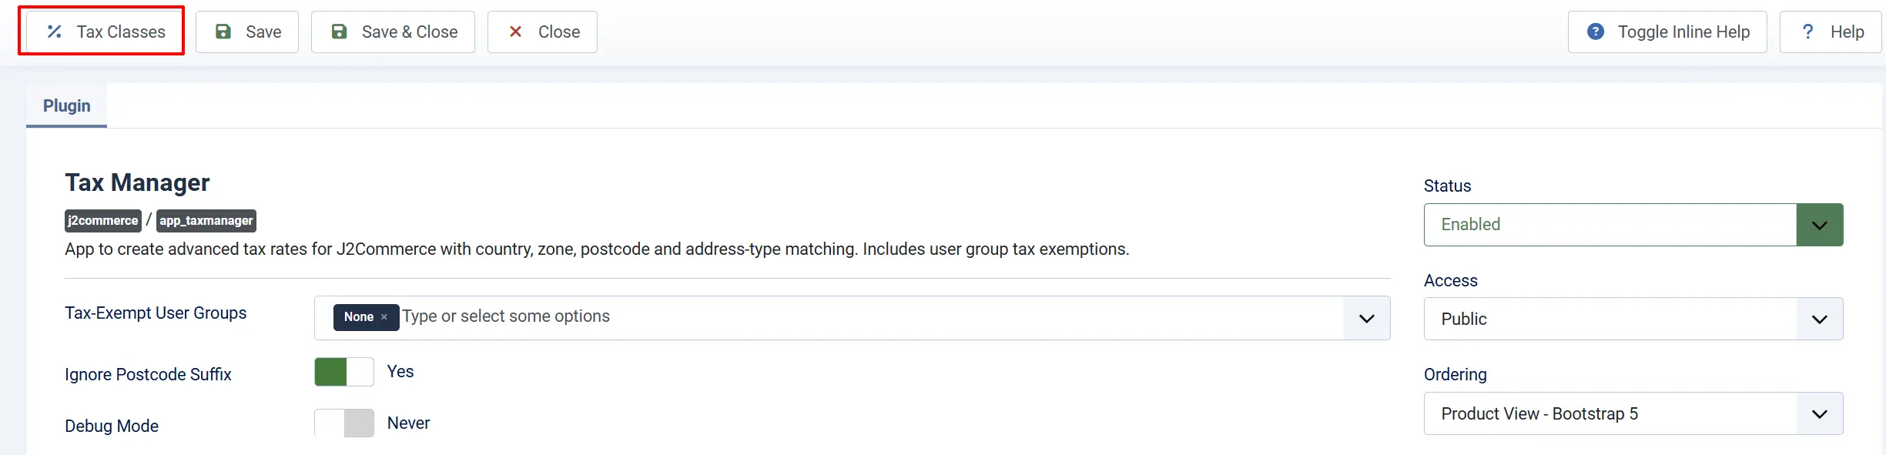Open the Tax Classes toolbar item

105,32
